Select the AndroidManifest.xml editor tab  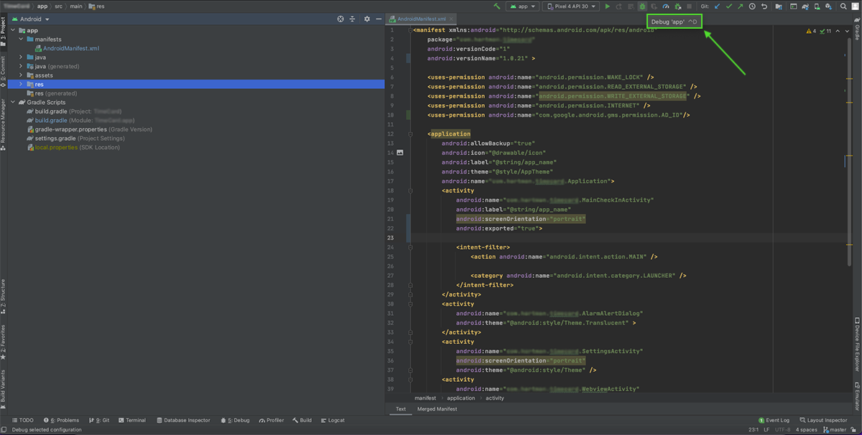tap(421, 19)
